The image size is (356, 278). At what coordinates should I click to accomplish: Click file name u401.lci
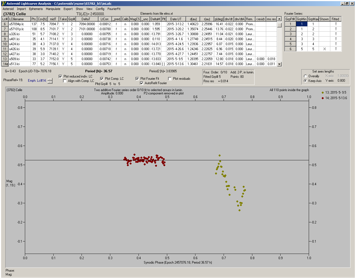(x=19, y=39)
